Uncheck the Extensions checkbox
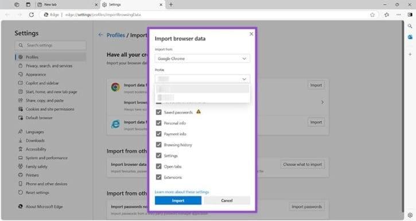Image resolution: width=416 pixels, height=221 pixels. click(x=158, y=177)
